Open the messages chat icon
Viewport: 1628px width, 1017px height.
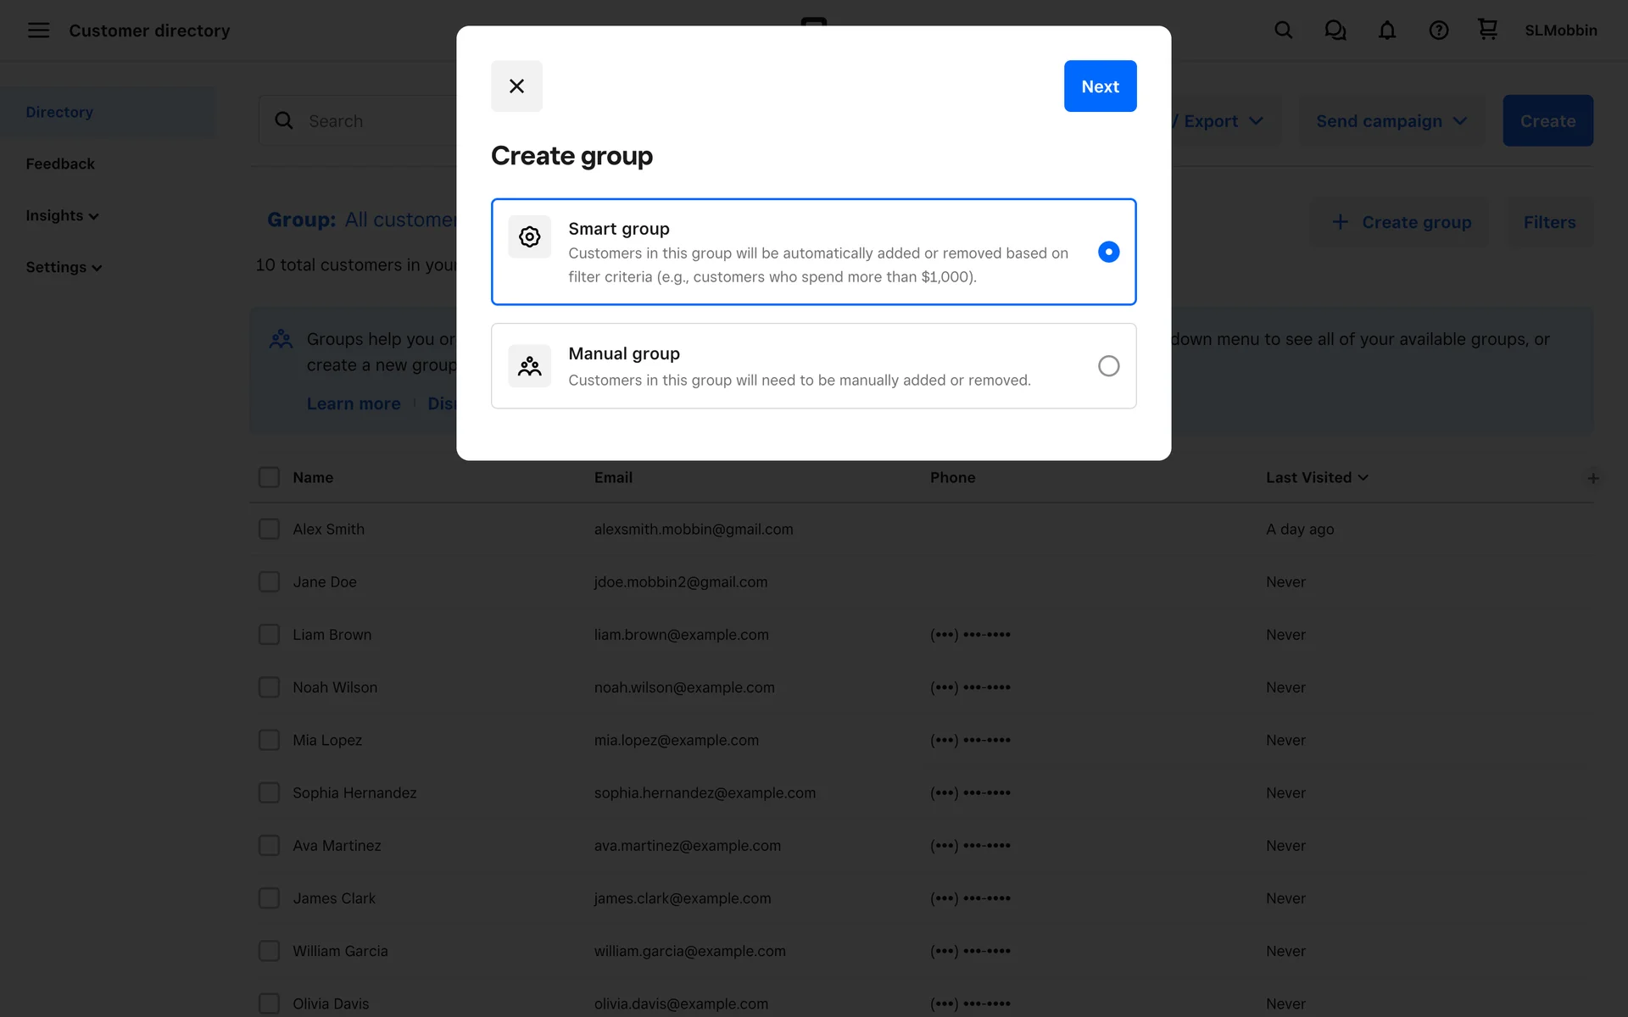click(x=1335, y=31)
